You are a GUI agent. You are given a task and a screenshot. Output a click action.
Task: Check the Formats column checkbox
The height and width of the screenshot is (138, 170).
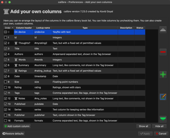5,121
